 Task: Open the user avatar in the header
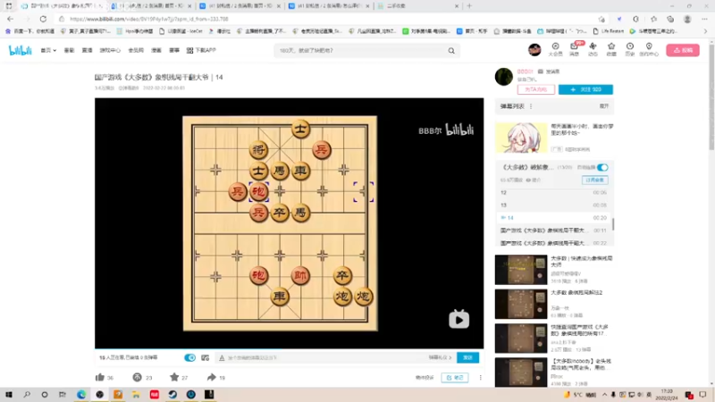tap(534, 50)
